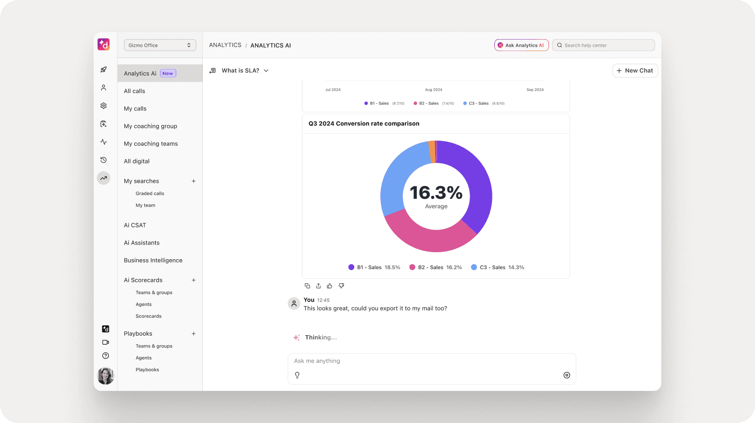
Task: Click the Ask Analytics AI button
Action: (521, 45)
